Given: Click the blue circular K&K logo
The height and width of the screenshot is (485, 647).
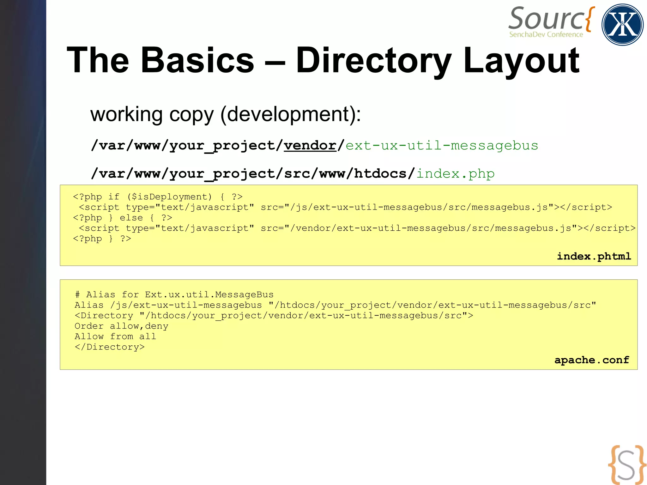Looking at the screenshot, I should (622, 25).
